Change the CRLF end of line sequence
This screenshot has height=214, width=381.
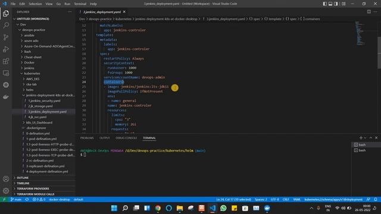coord(286,200)
